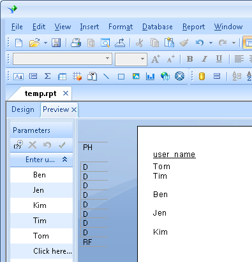Open the View menu
Image resolution: width=252 pixels, height=262 pixels.
click(x=63, y=27)
